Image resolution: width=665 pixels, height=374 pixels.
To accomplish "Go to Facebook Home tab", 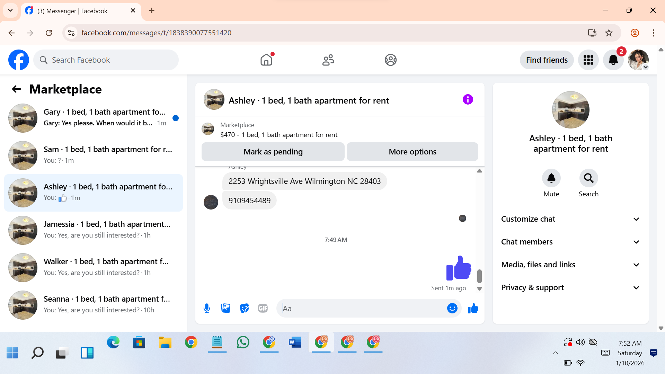I will 266,60.
